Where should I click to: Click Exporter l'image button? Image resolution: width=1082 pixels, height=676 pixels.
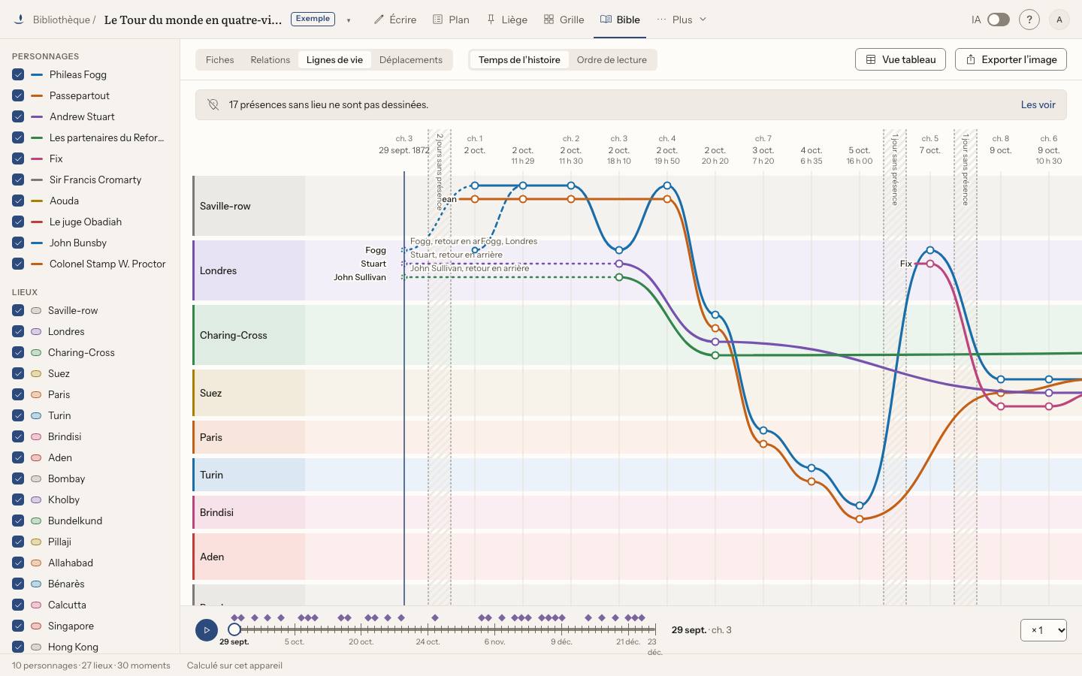[1011, 59]
